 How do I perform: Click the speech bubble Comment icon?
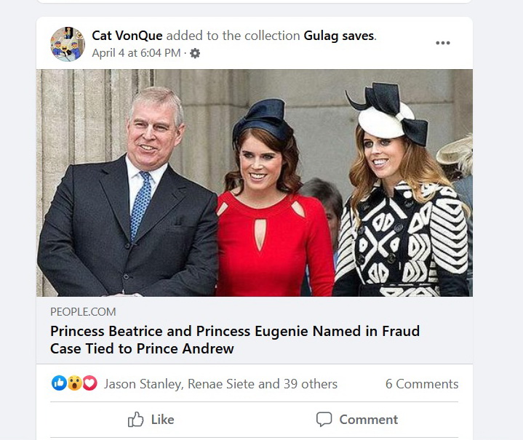click(x=324, y=420)
